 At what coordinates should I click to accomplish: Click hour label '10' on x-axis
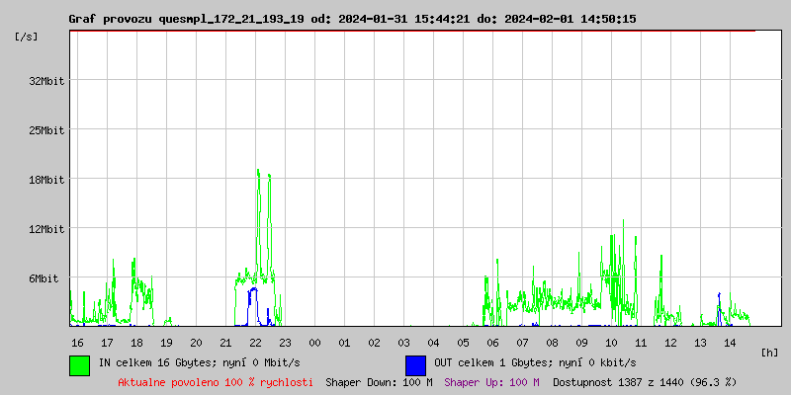(x=611, y=343)
